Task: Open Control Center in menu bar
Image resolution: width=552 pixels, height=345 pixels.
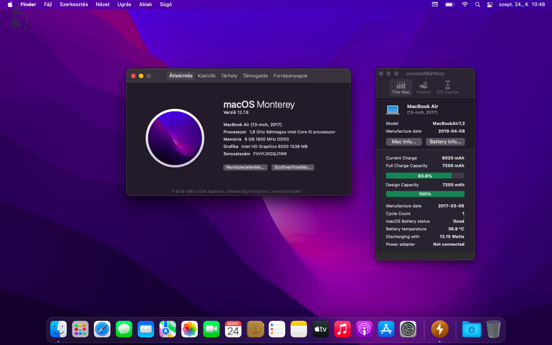Action: click(490, 5)
